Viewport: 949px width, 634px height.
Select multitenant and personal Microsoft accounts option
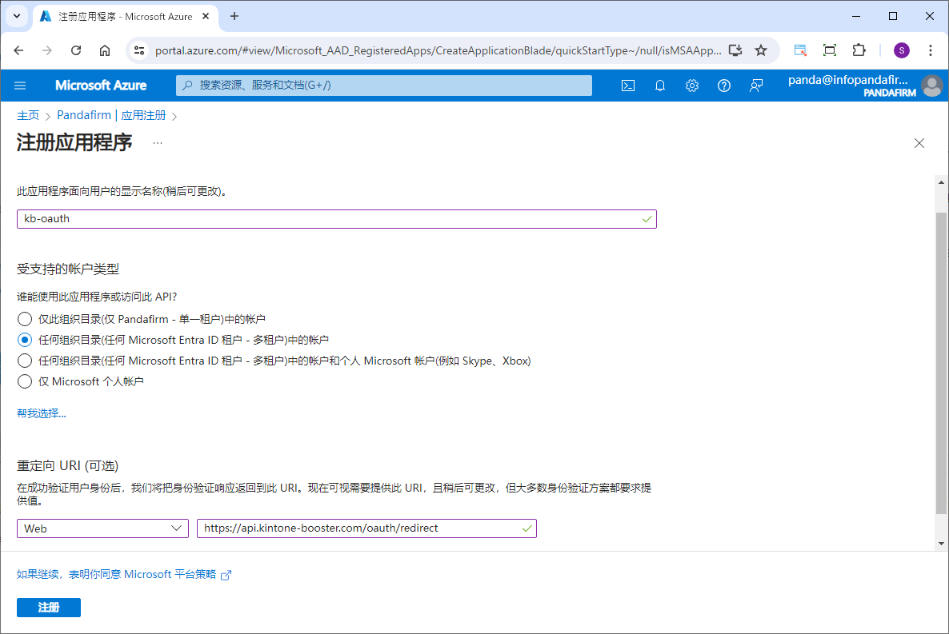pos(25,361)
